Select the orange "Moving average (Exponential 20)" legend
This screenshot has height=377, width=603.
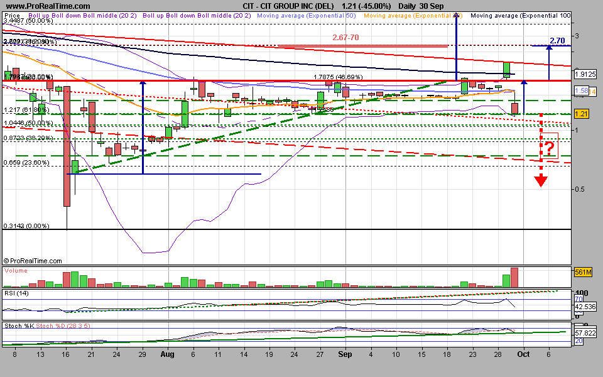pyautogui.click(x=413, y=16)
